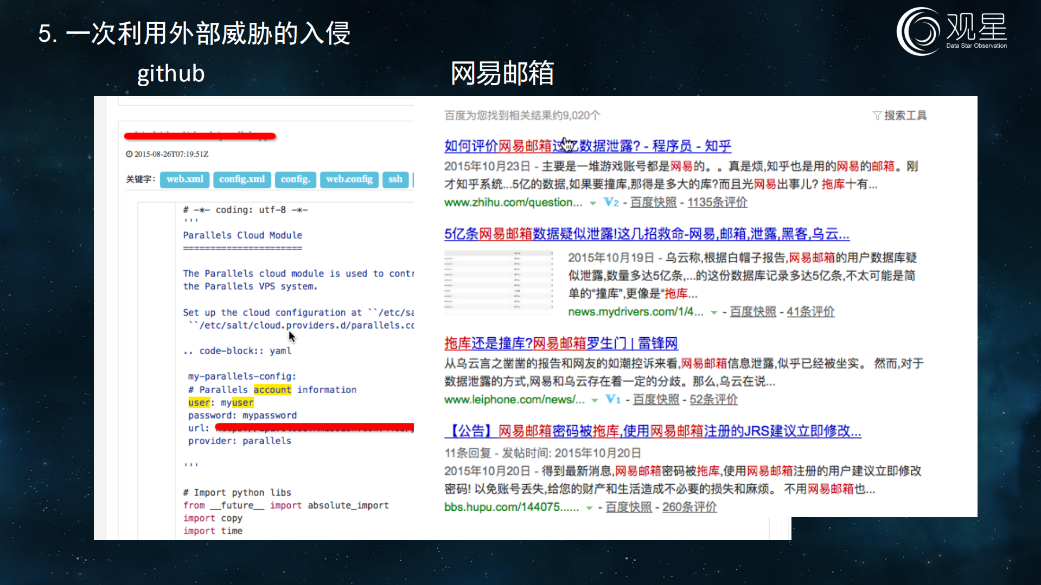Expand the arrow next to bbs.hupu.com URL
The height and width of the screenshot is (585, 1041).
click(x=590, y=508)
